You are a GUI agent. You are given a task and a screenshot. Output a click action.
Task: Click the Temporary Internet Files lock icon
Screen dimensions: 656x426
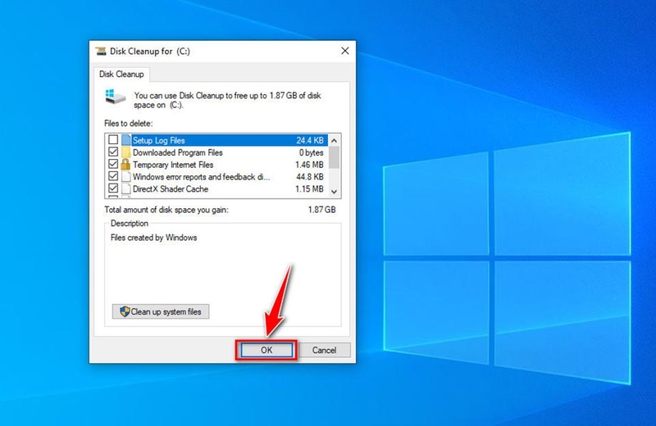(125, 164)
